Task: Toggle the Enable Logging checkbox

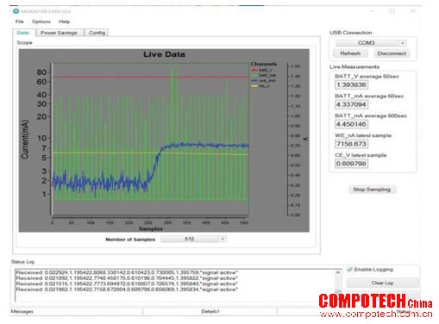Action: click(349, 269)
